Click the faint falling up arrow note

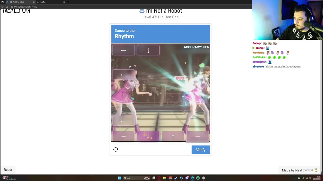pos(173,98)
